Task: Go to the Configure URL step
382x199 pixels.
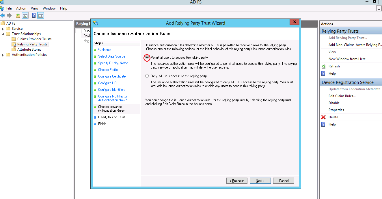Action: click(x=108, y=83)
